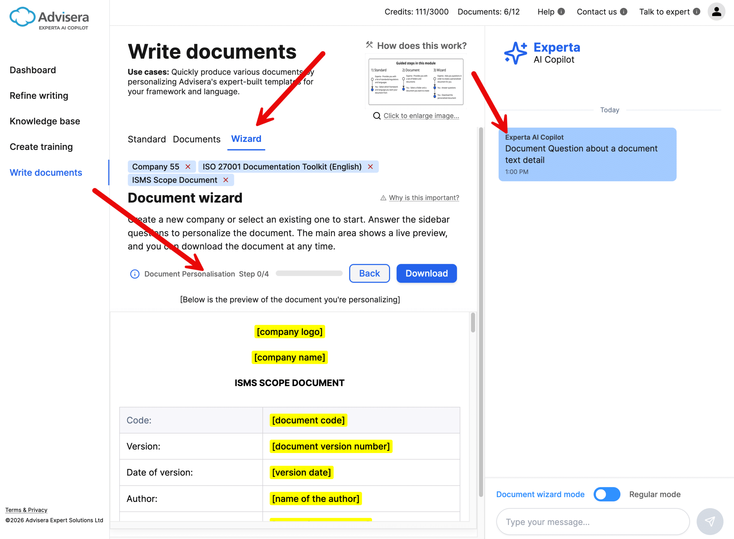734x539 pixels.
Task: Open the Help info icon
Action: tap(561, 11)
